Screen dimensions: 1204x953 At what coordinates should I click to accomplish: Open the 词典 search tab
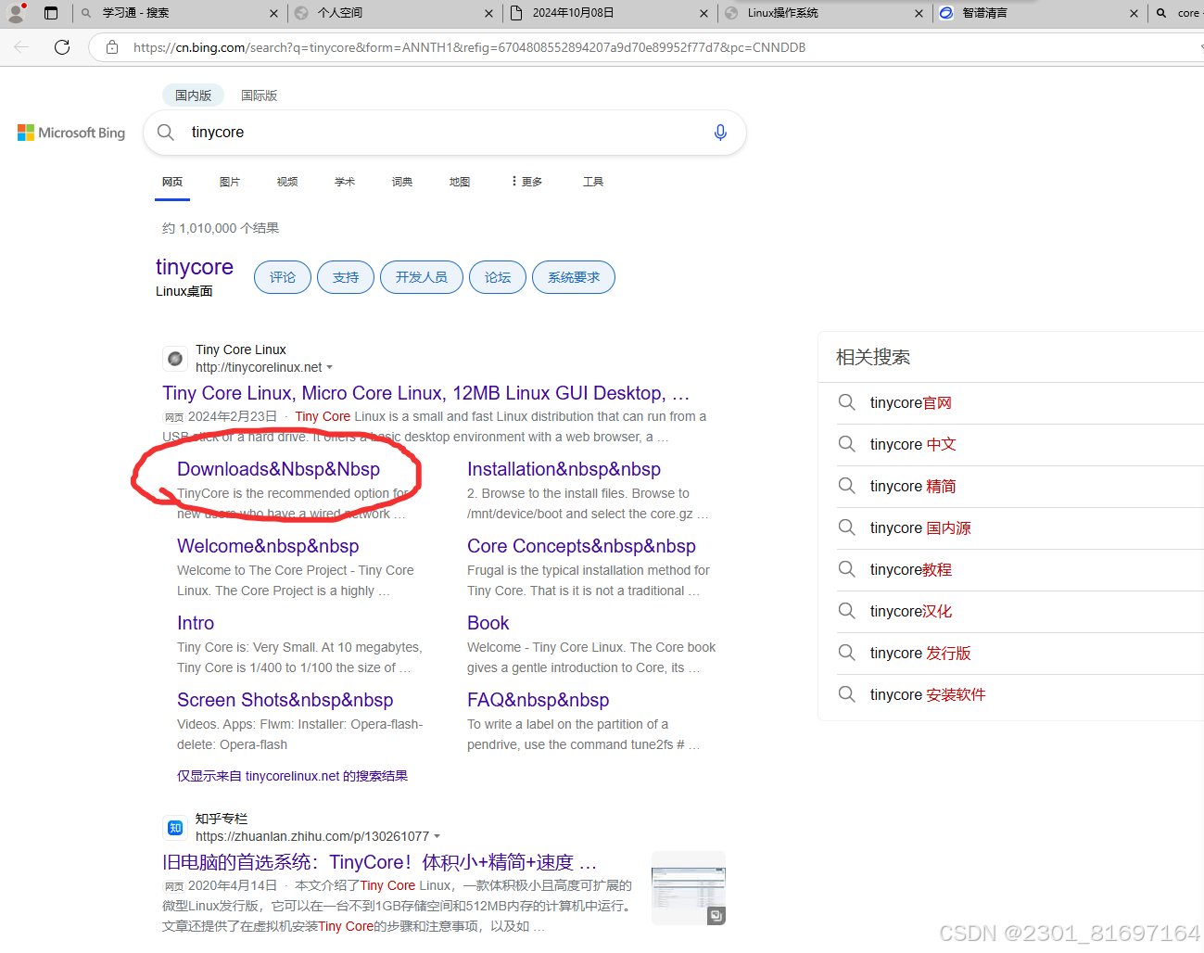tap(402, 182)
